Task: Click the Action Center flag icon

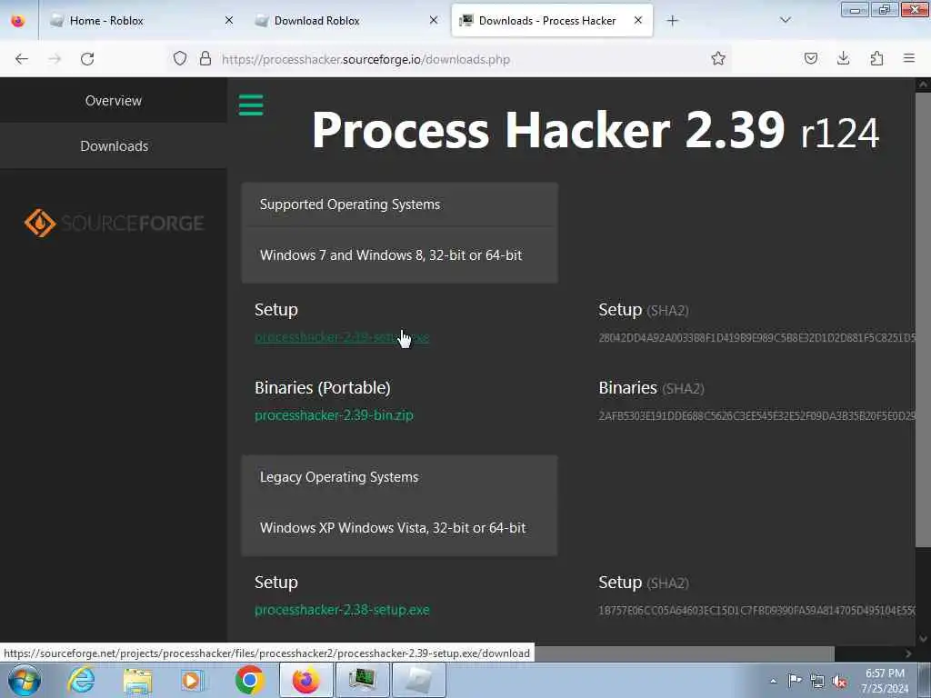Action: (795, 680)
